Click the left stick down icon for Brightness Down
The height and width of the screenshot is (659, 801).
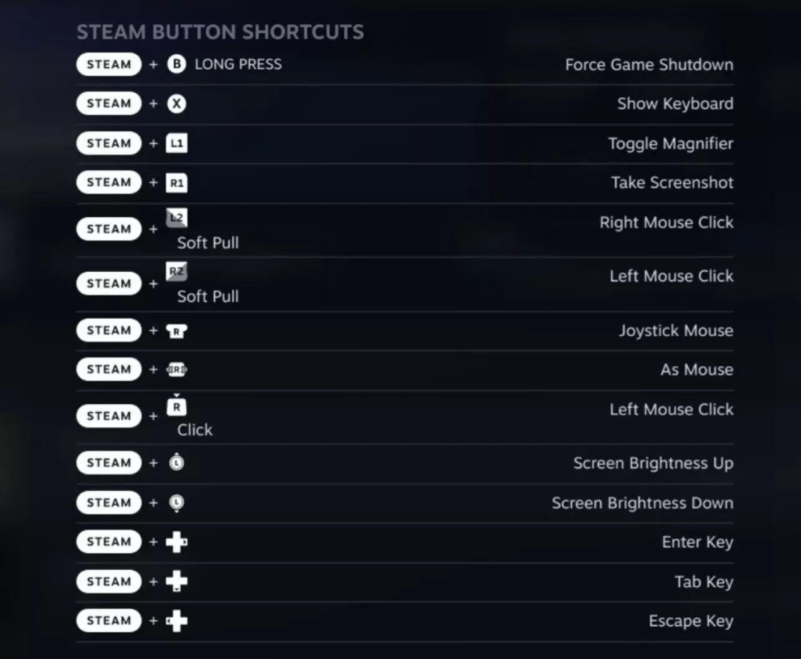pos(176,503)
